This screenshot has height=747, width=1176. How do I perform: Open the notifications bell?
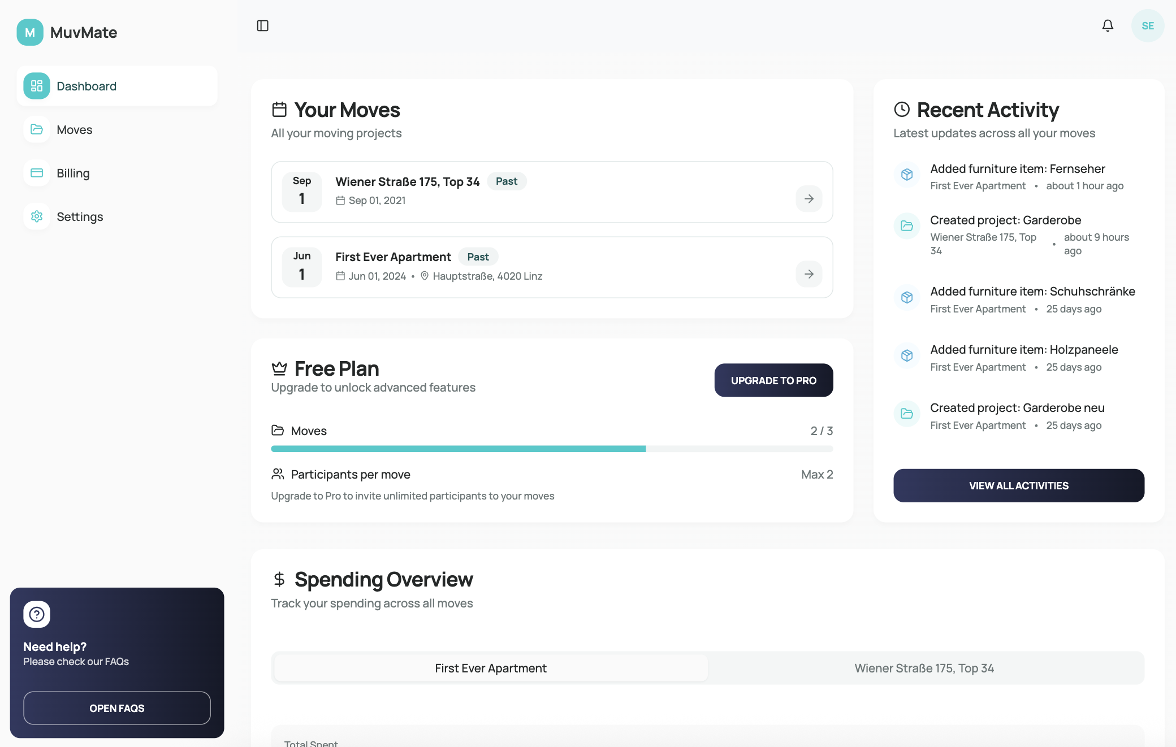1108,25
